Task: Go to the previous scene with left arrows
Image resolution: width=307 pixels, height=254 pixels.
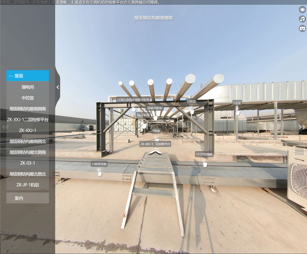Action: [x=5, y=127]
